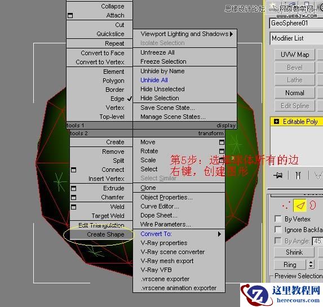This screenshot has width=323, height=307.
Task: Open Dope Sheet
Action: point(159,215)
